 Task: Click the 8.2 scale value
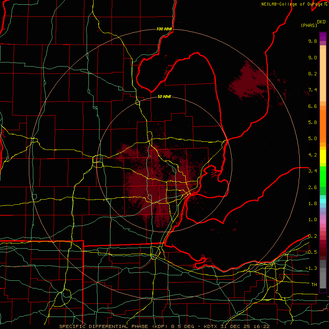coord(313,73)
